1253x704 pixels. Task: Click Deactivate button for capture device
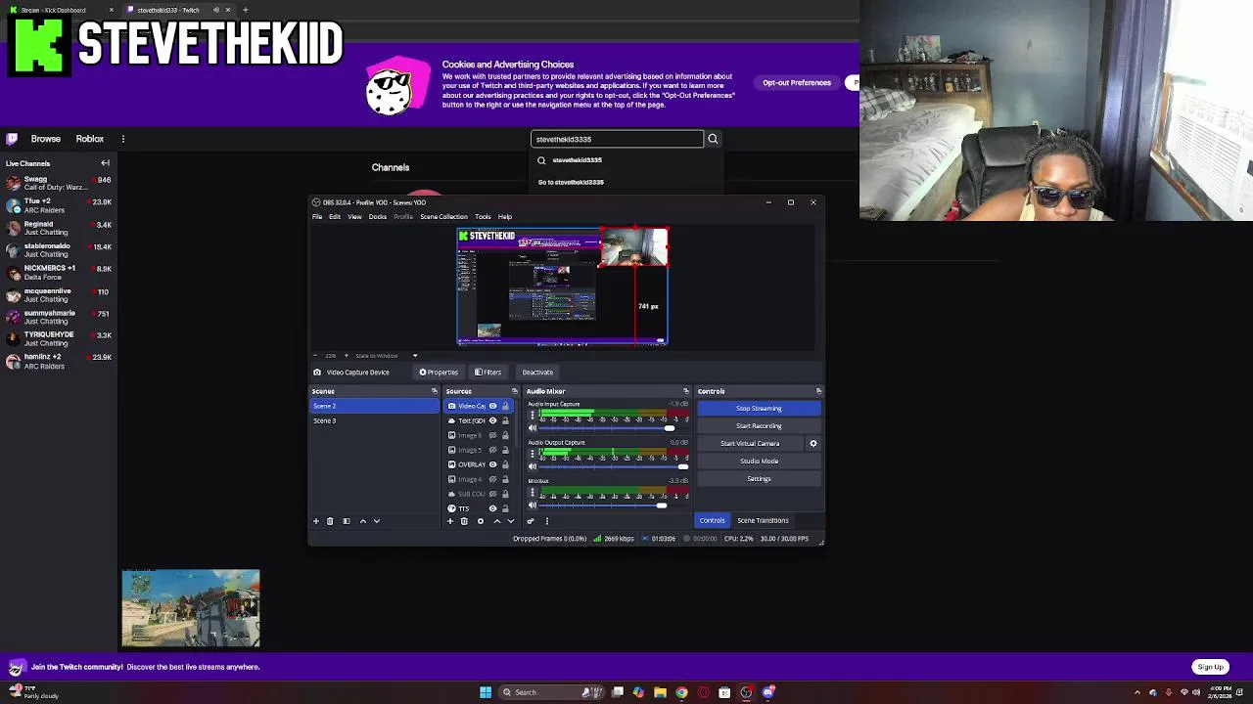[x=537, y=373]
